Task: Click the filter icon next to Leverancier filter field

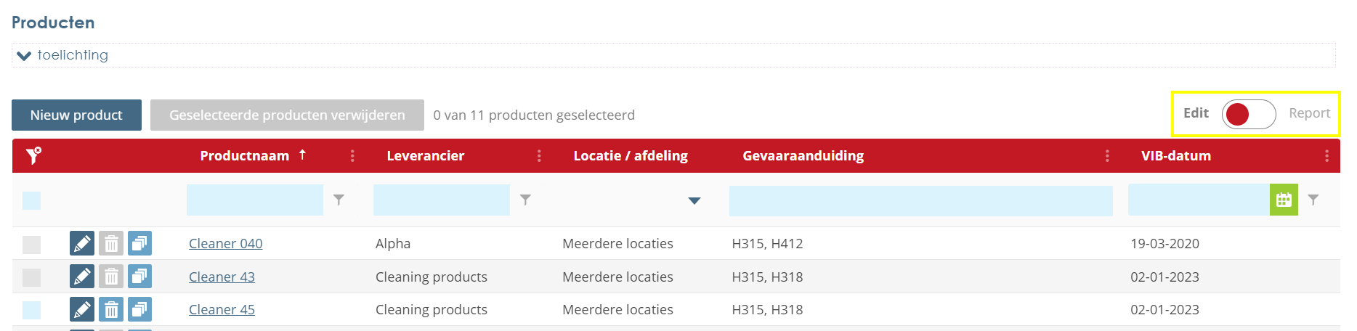Action: [525, 200]
